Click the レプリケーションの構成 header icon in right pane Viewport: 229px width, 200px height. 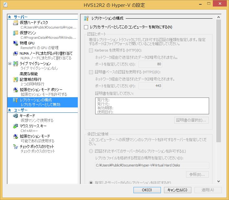pyautogui.click(x=86, y=18)
